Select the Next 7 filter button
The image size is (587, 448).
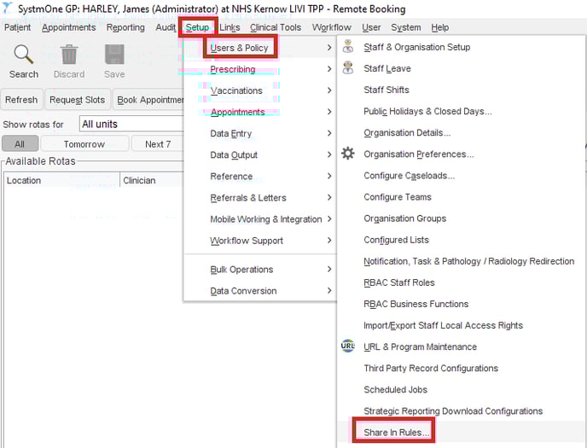point(158,144)
